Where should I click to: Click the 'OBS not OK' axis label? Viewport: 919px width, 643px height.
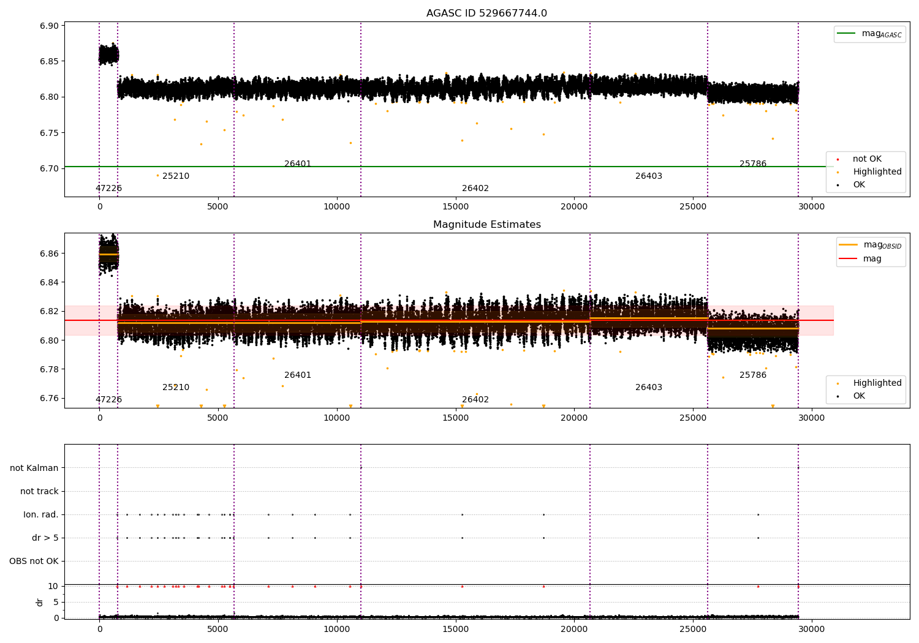point(34,562)
